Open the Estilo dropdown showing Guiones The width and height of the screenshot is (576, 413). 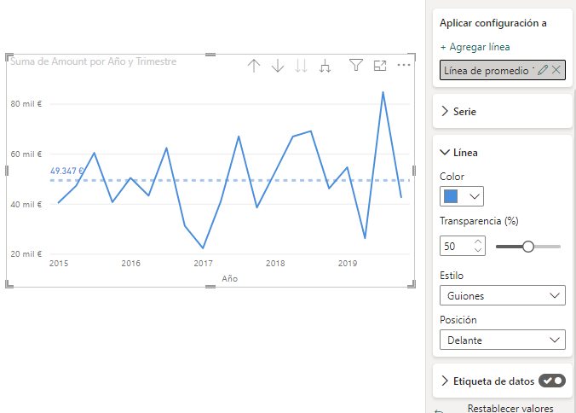pos(502,295)
